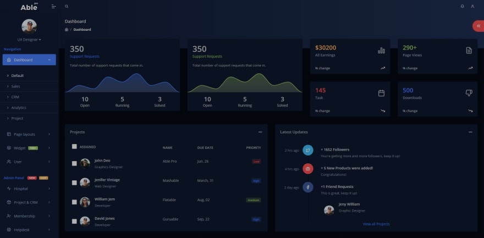Check the David Jones row checkbox
The width and height of the screenshot is (484, 238).
[x=74, y=222]
